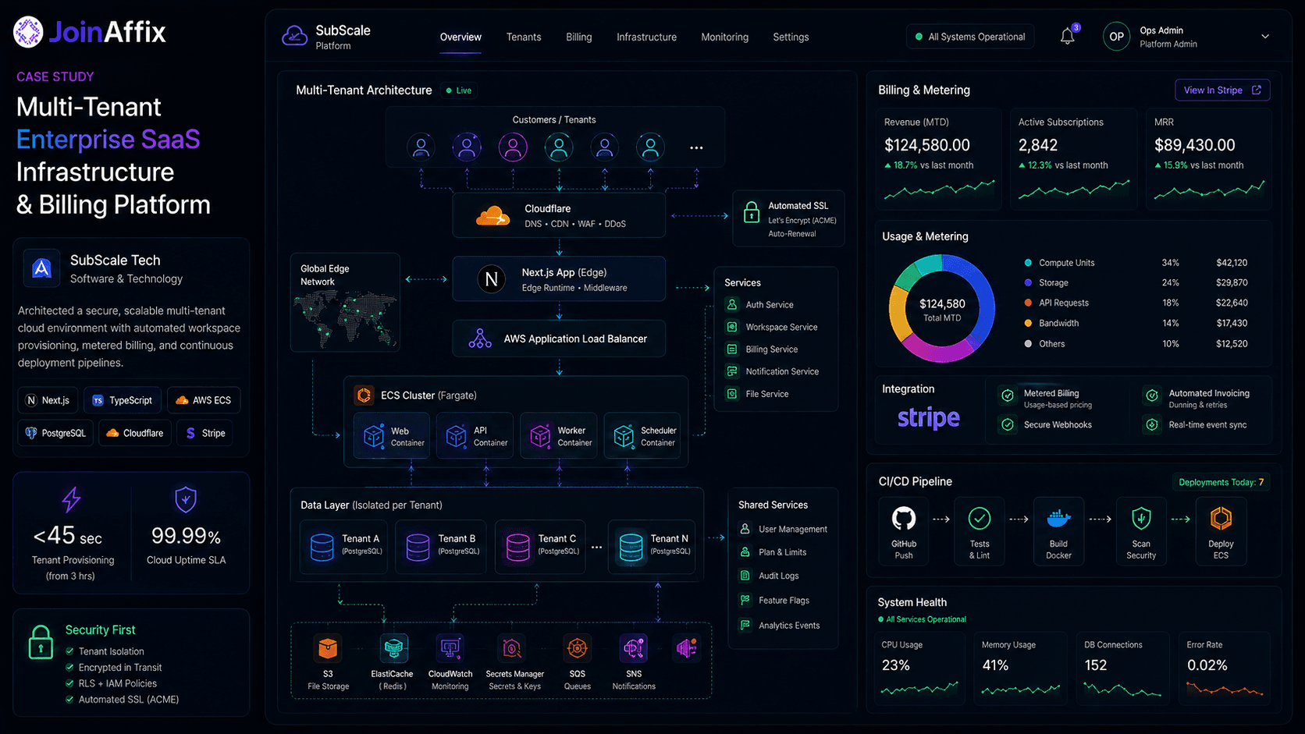Select the AWS Load Balancer icon

coord(480,339)
